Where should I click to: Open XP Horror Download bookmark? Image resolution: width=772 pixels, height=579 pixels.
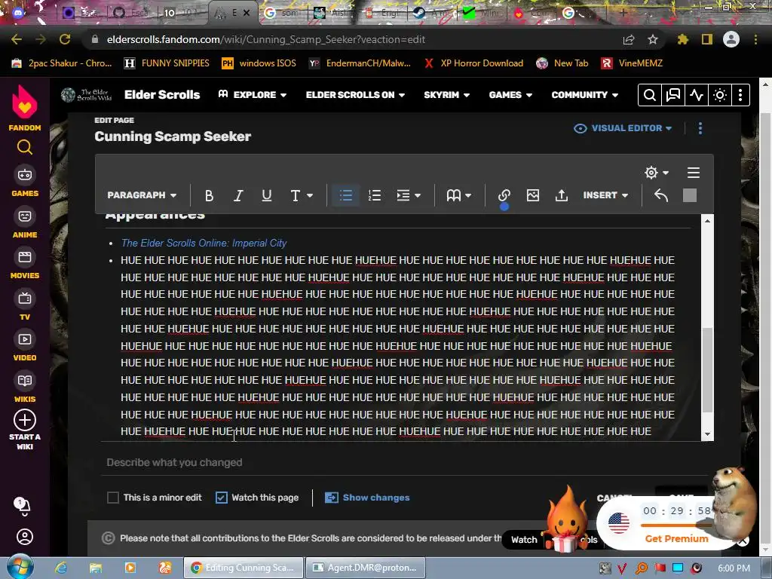pyautogui.click(x=473, y=63)
